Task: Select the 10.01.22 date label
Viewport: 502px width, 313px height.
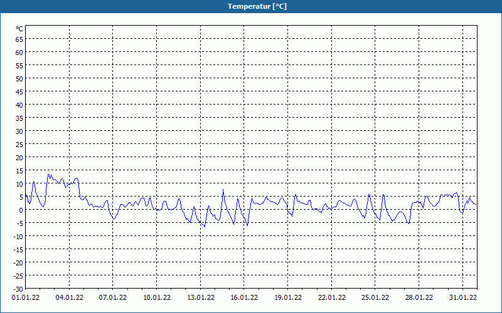Action: [157, 297]
